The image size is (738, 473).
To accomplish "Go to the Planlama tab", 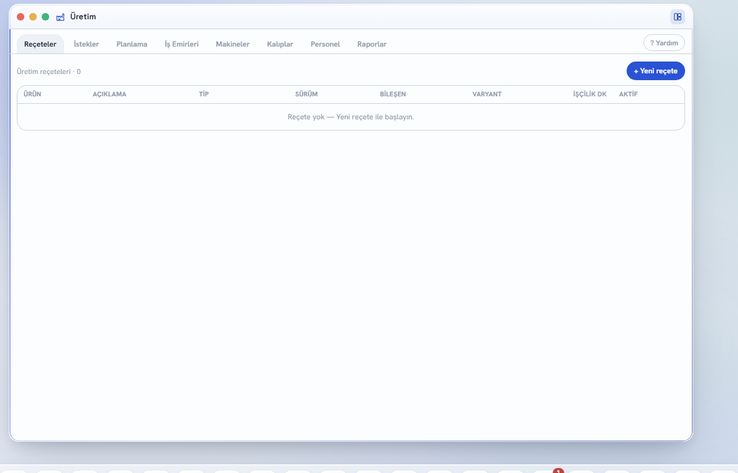I will tap(132, 44).
